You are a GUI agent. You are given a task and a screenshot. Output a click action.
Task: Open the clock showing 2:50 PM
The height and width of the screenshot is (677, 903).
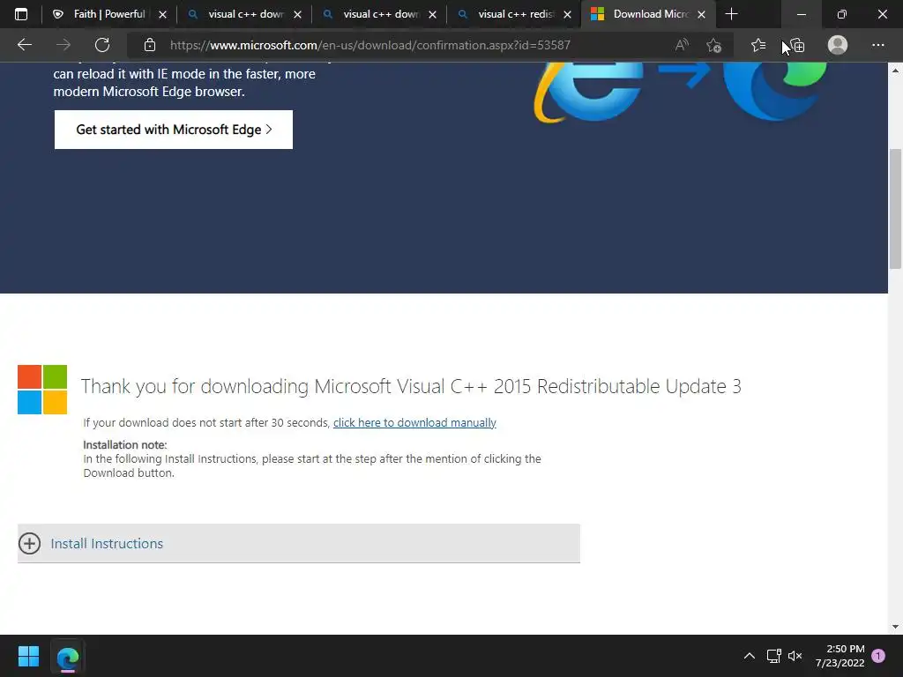click(840, 656)
